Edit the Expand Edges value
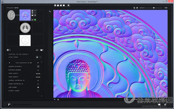This screenshot has height=109, width=174. tap(38, 70)
